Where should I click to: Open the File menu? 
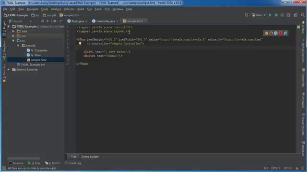tap(5, 9)
